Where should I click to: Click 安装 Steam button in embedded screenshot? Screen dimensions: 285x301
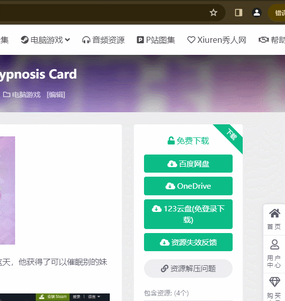53,297
